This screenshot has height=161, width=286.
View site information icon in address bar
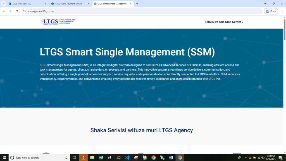[x=25, y=11]
